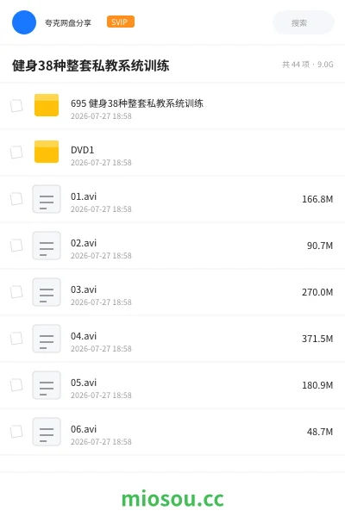Visit the miosou.cc green link
Screen dimensions: 345x517
click(172, 499)
